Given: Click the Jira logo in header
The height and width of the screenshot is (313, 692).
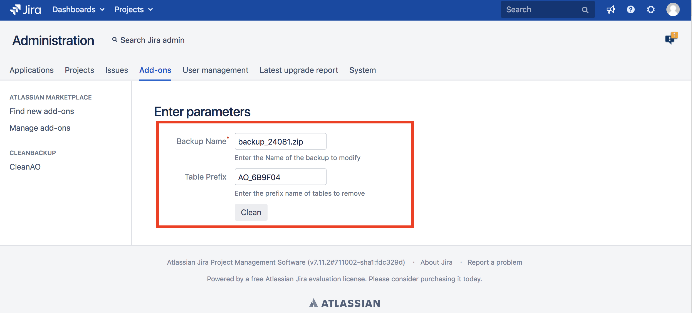Looking at the screenshot, I should 25,10.
